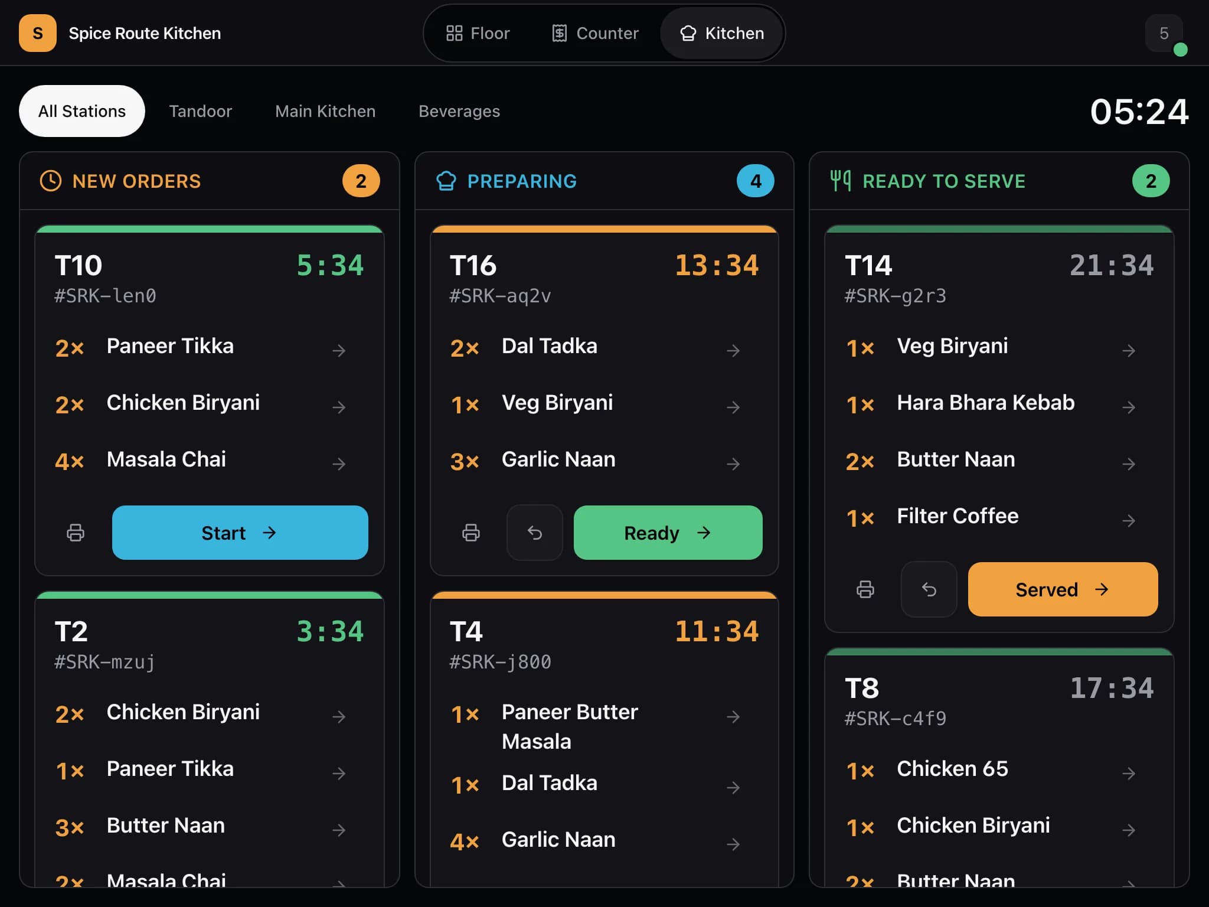The image size is (1209, 907).
Task: Click the Spice Route Kitchen logo
Action: click(38, 33)
